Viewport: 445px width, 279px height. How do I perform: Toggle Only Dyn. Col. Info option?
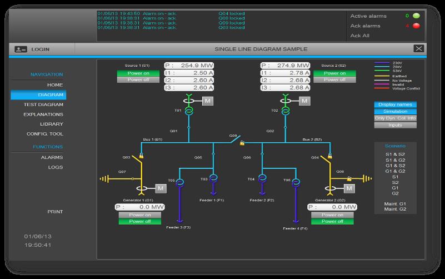[395, 118]
